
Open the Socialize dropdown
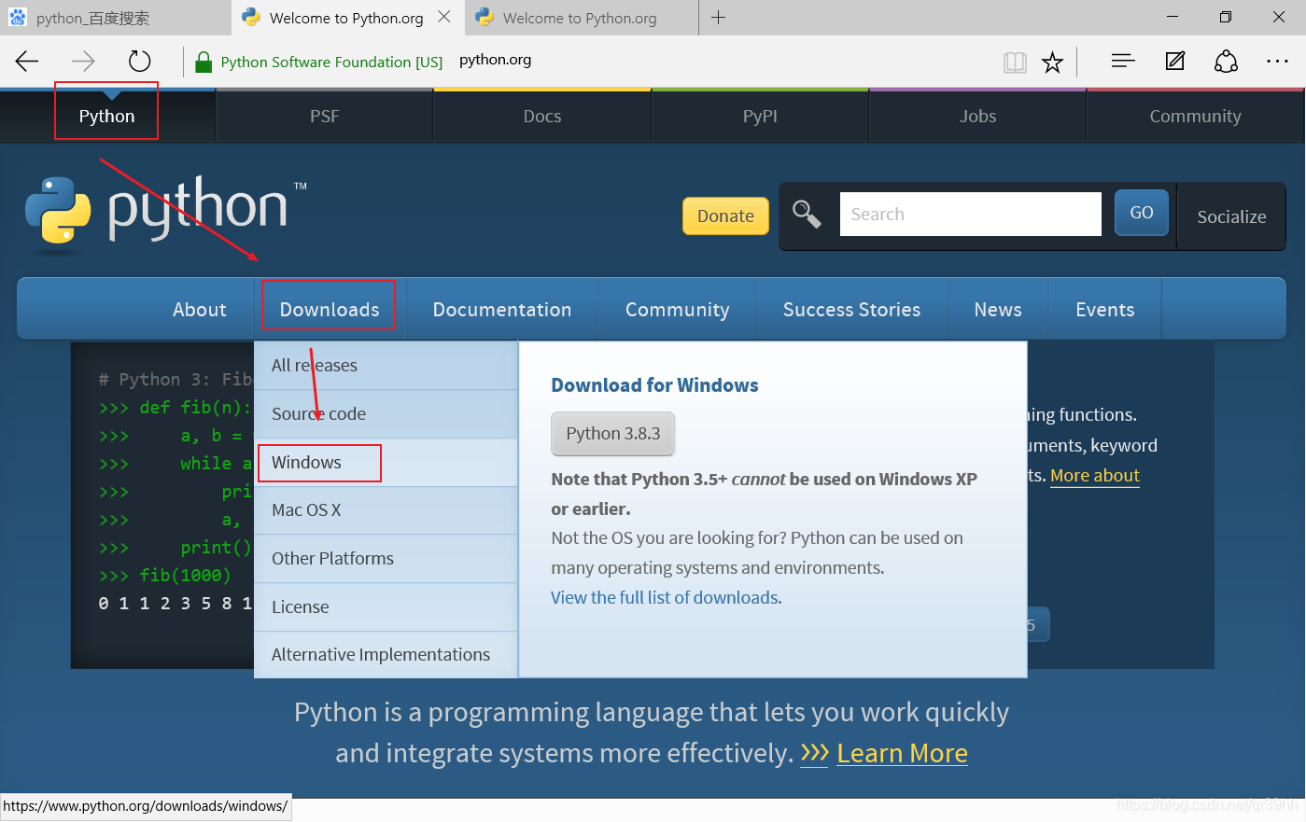coord(1231,216)
